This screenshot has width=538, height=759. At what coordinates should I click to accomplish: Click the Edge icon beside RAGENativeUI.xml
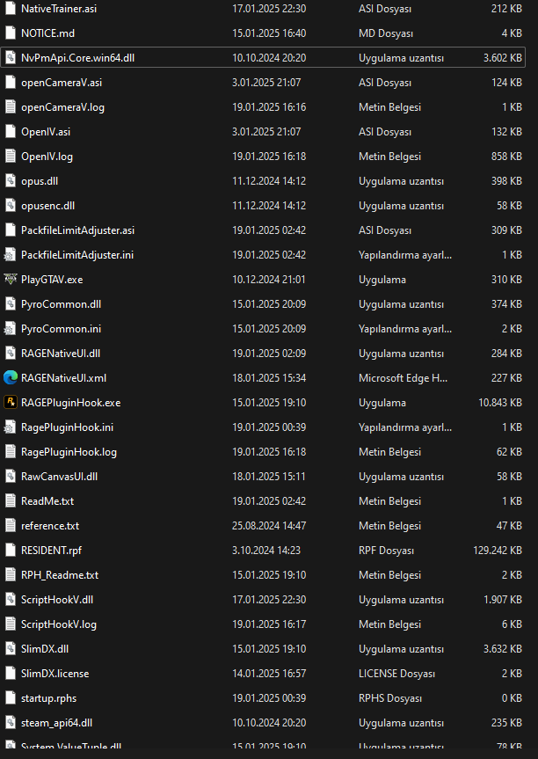pyautogui.click(x=11, y=378)
